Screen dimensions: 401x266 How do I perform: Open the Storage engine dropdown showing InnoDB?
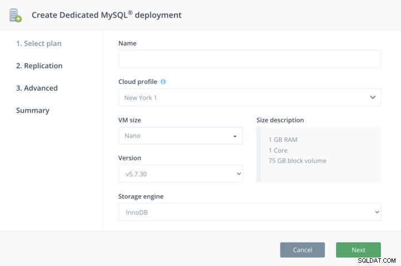tap(249, 212)
